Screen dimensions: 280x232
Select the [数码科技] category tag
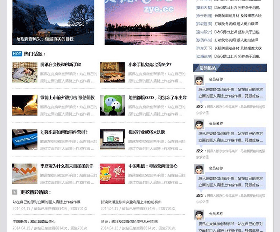pyautogui.click(x=204, y=40)
